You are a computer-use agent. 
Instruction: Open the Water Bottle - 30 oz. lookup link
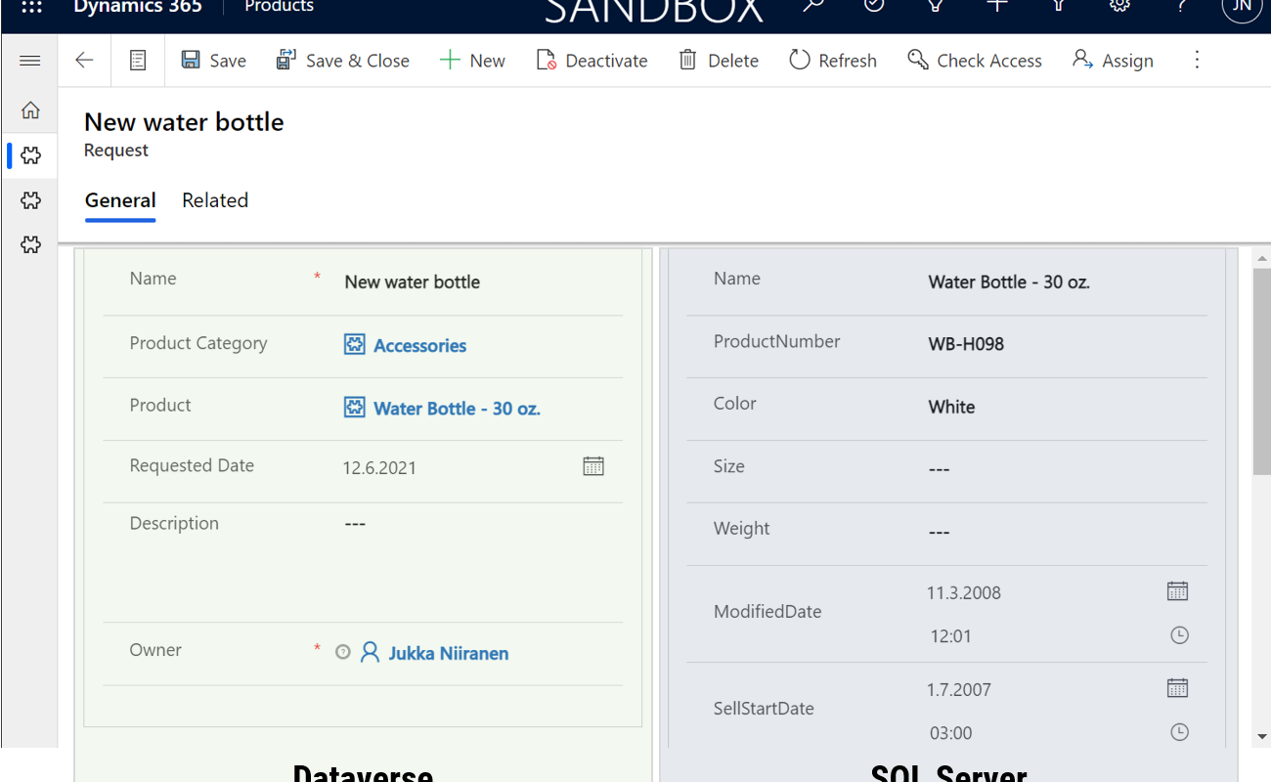(x=457, y=408)
